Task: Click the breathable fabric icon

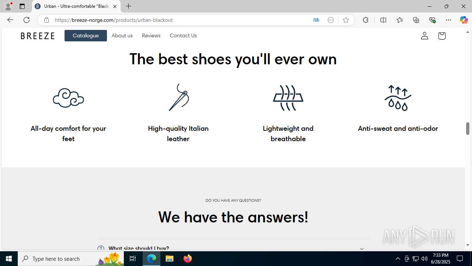Action: [x=288, y=98]
